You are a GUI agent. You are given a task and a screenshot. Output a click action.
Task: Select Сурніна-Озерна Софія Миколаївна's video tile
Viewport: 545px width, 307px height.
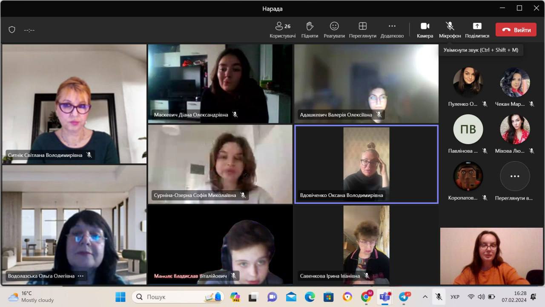click(x=220, y=164)
